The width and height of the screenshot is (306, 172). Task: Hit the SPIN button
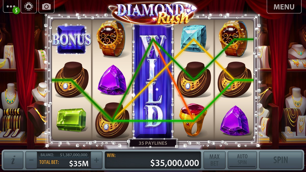280,160
